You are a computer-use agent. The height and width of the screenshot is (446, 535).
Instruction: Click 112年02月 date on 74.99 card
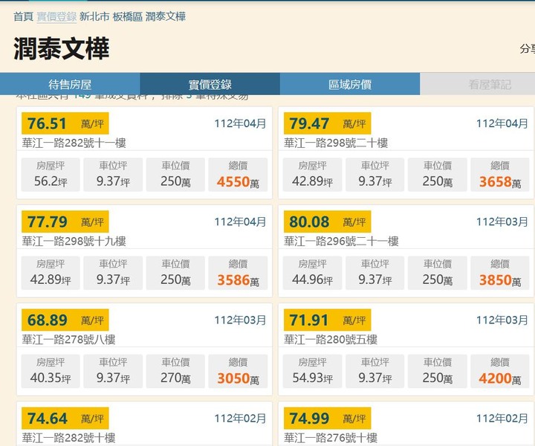[x=502, y=418]
